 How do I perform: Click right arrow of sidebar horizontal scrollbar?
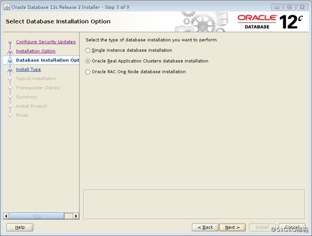76,216
